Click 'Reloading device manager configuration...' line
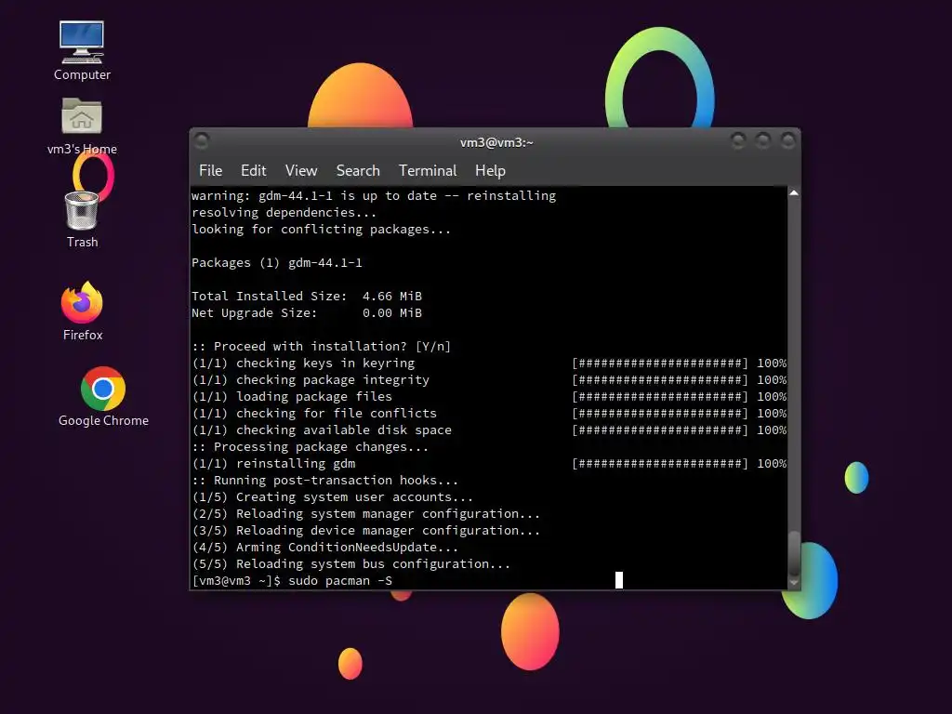The height and width of the screenshot is (714, 952). click(365, 531)
